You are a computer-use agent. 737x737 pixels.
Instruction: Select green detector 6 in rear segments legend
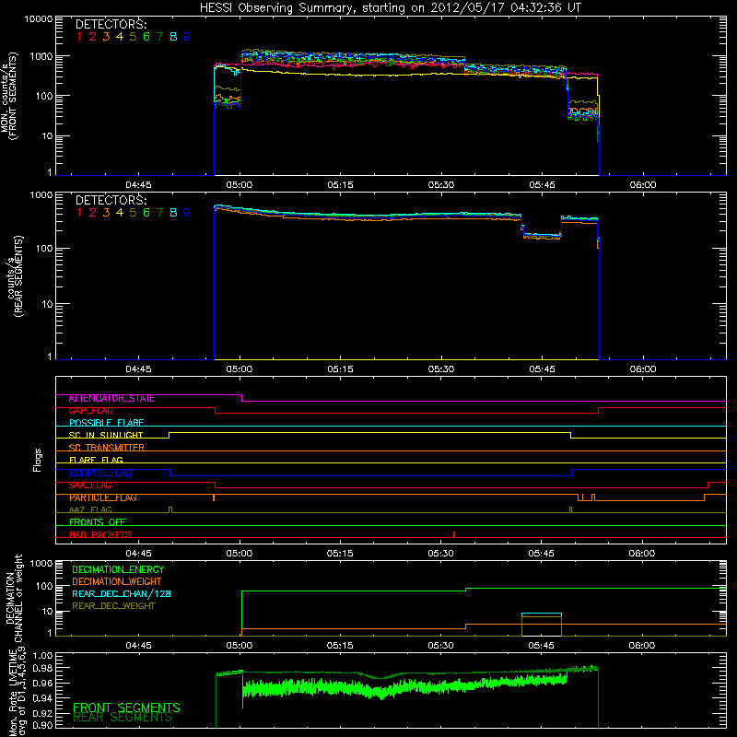(x=146, y=213)
